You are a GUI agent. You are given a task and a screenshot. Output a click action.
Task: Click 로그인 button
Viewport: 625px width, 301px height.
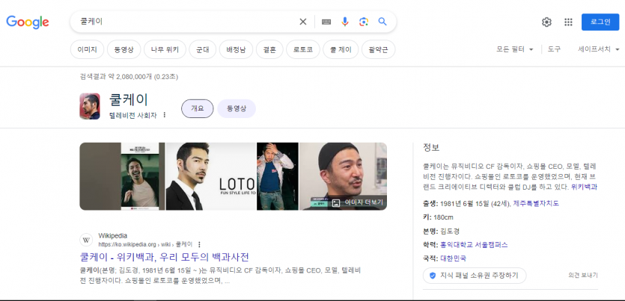click(x=600, y=22)
